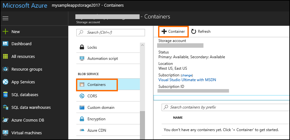Click 'West US, East US' location text
The width and height of the screenshot is (290, 140).
[x=173, y=68]
